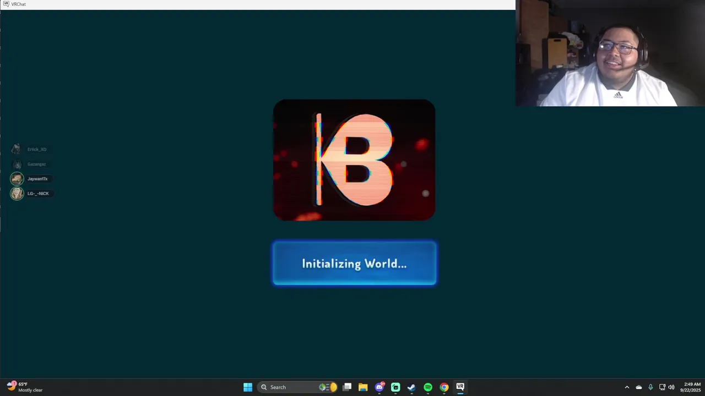Open Discord from the taskbar
Viewport: 705px width, 396px height.
[x=379, y=387]
